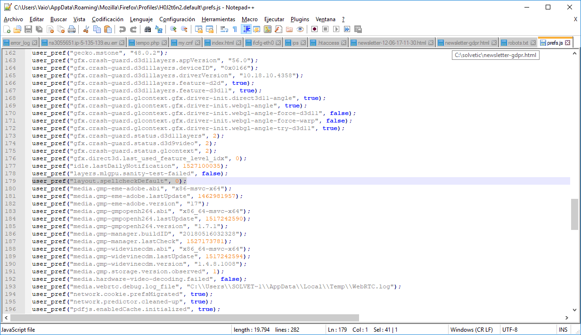Open the function list toolbar icon
This screenshot has height=335, width=581.
pos(278,29)
